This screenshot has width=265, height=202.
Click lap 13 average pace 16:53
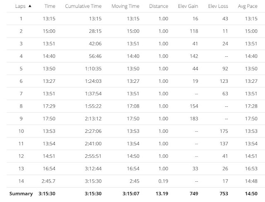251,168
